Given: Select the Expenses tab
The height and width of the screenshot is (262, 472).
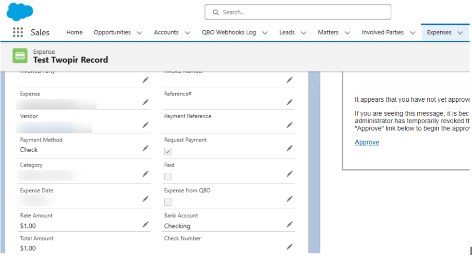Looking at the screenshot, I should [439, 32].
